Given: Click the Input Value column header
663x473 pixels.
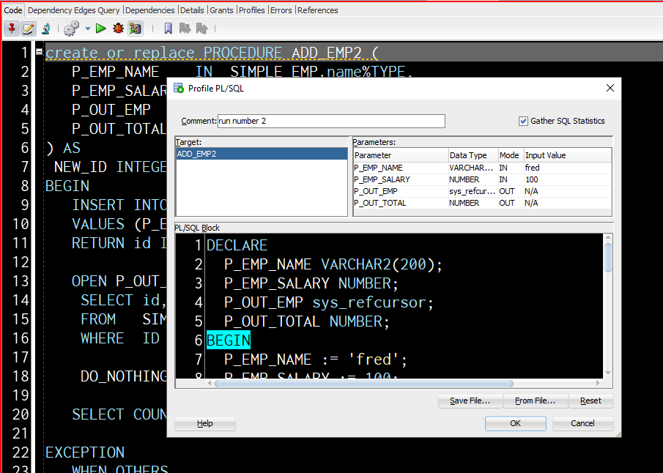Looking at the screenshot, I should 568,155.
